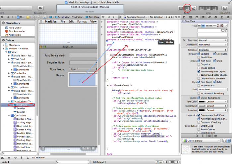Open the Organizer window
232x164 pixels.
(x=225, y=8)
